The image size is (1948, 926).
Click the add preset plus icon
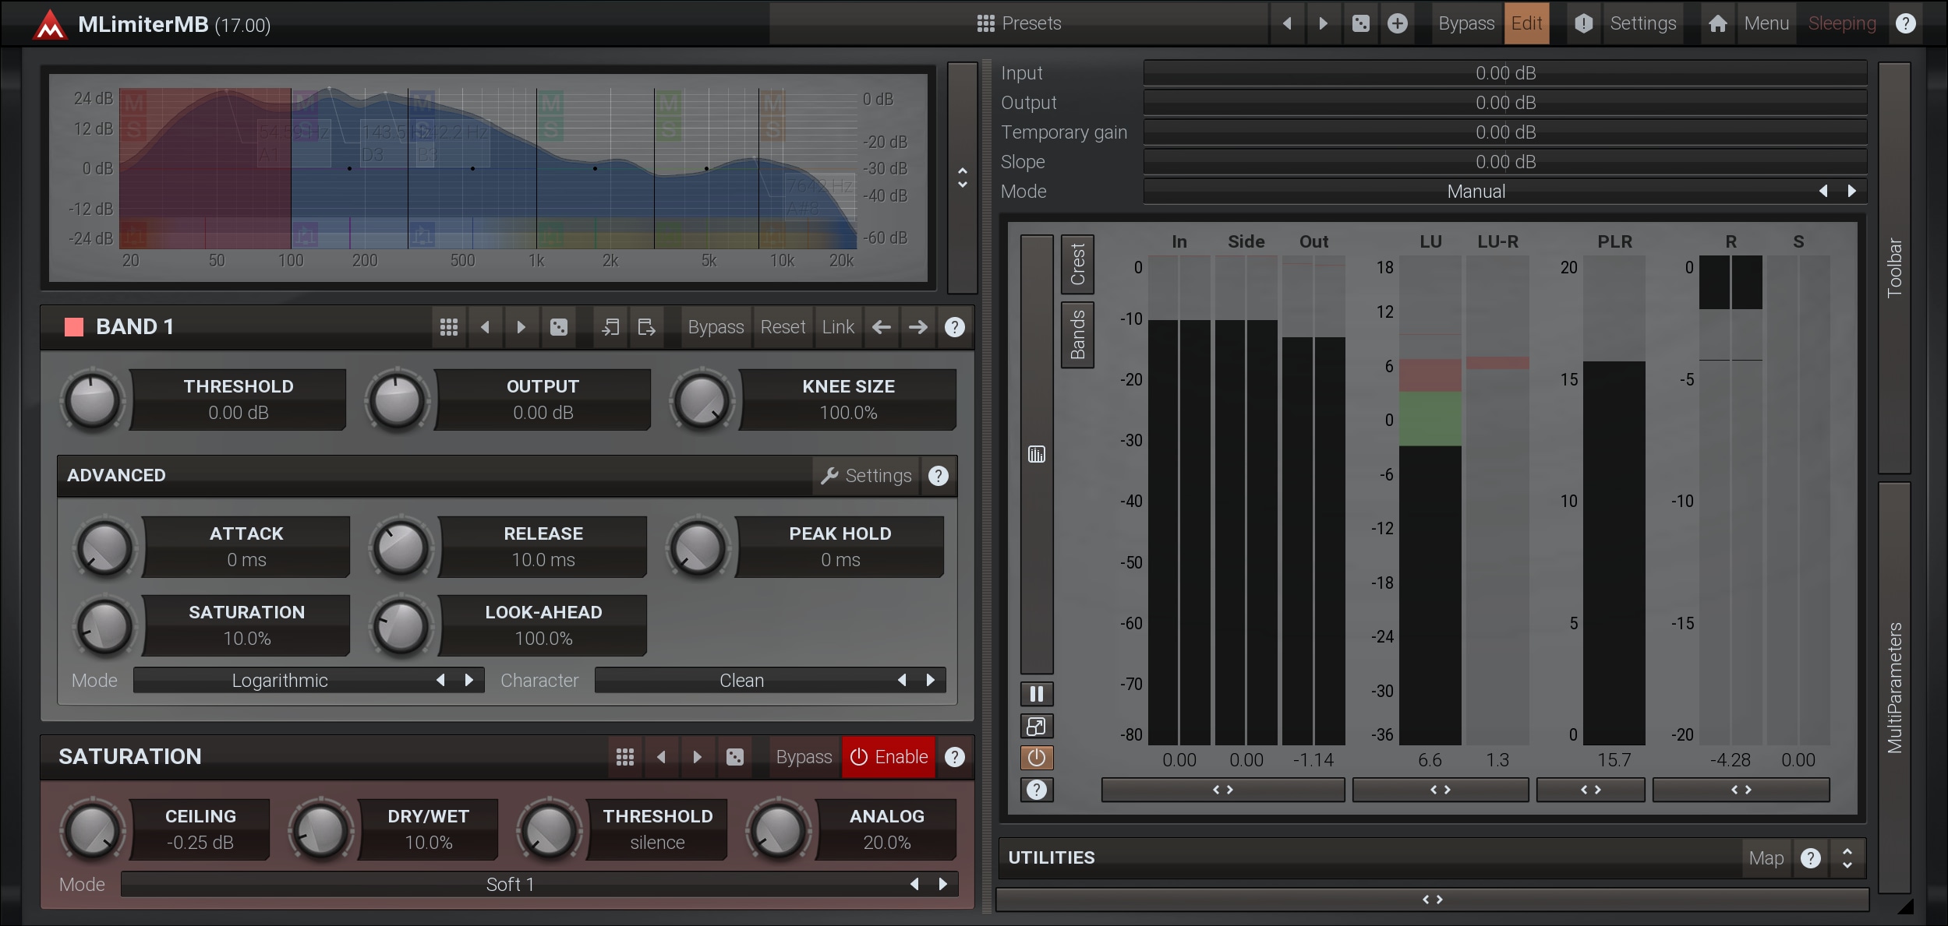click(x=1397, y=23)
